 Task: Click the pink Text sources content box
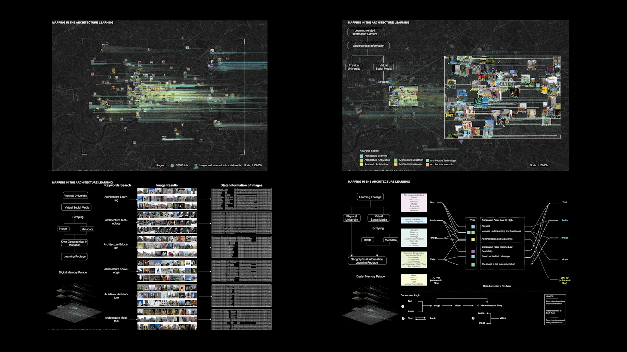pos(414,203)
